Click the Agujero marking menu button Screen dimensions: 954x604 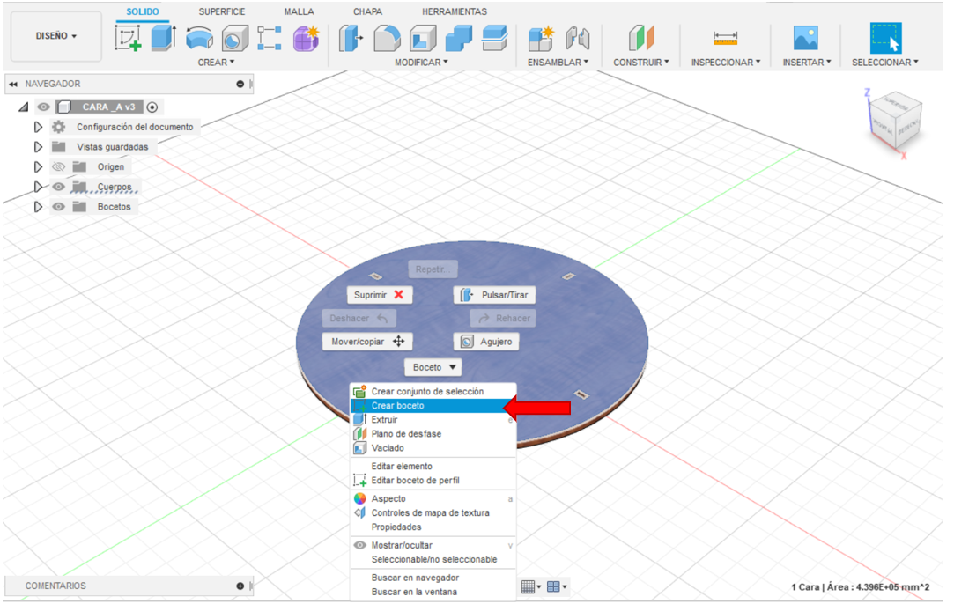pos(486,342)
